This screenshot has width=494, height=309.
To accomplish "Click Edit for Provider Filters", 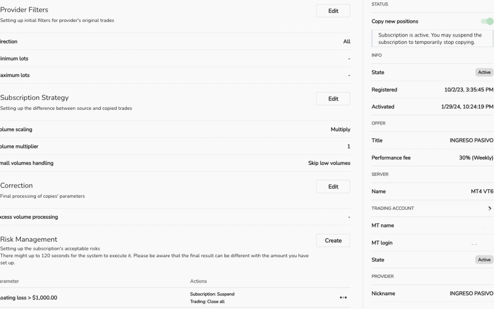I will click(333, 11).
